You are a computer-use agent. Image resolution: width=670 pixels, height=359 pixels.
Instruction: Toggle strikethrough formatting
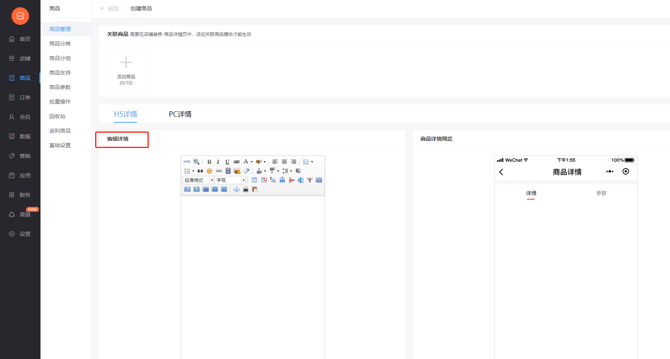pos(237,162)
